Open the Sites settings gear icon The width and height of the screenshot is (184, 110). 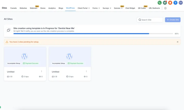point(165,8)
